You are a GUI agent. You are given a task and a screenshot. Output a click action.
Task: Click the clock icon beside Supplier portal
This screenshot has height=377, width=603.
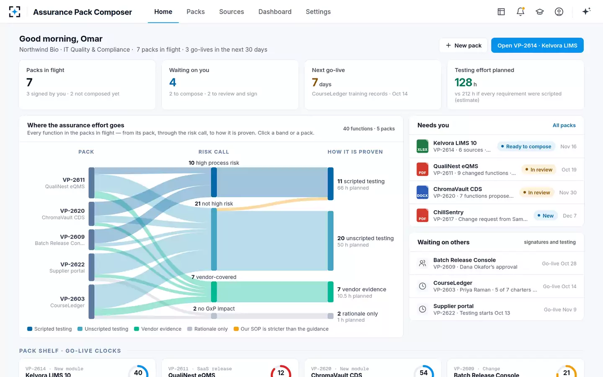click(x=423, y=309)
